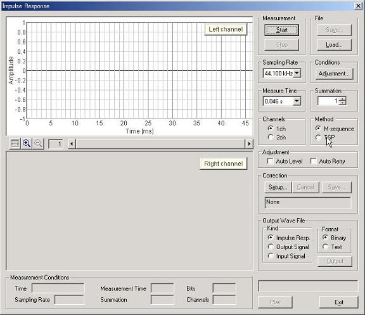The image size is (365, 315).
Task: Click the horizontal graph scrollbar track
Action: click(160, 144)
